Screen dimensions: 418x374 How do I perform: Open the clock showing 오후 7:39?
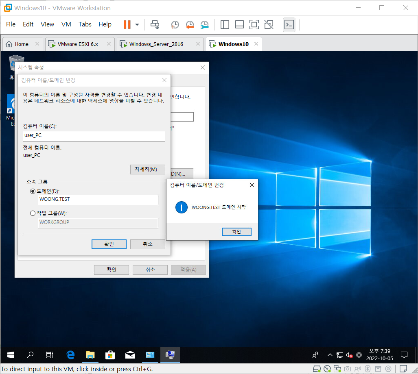tap(380, 354)
